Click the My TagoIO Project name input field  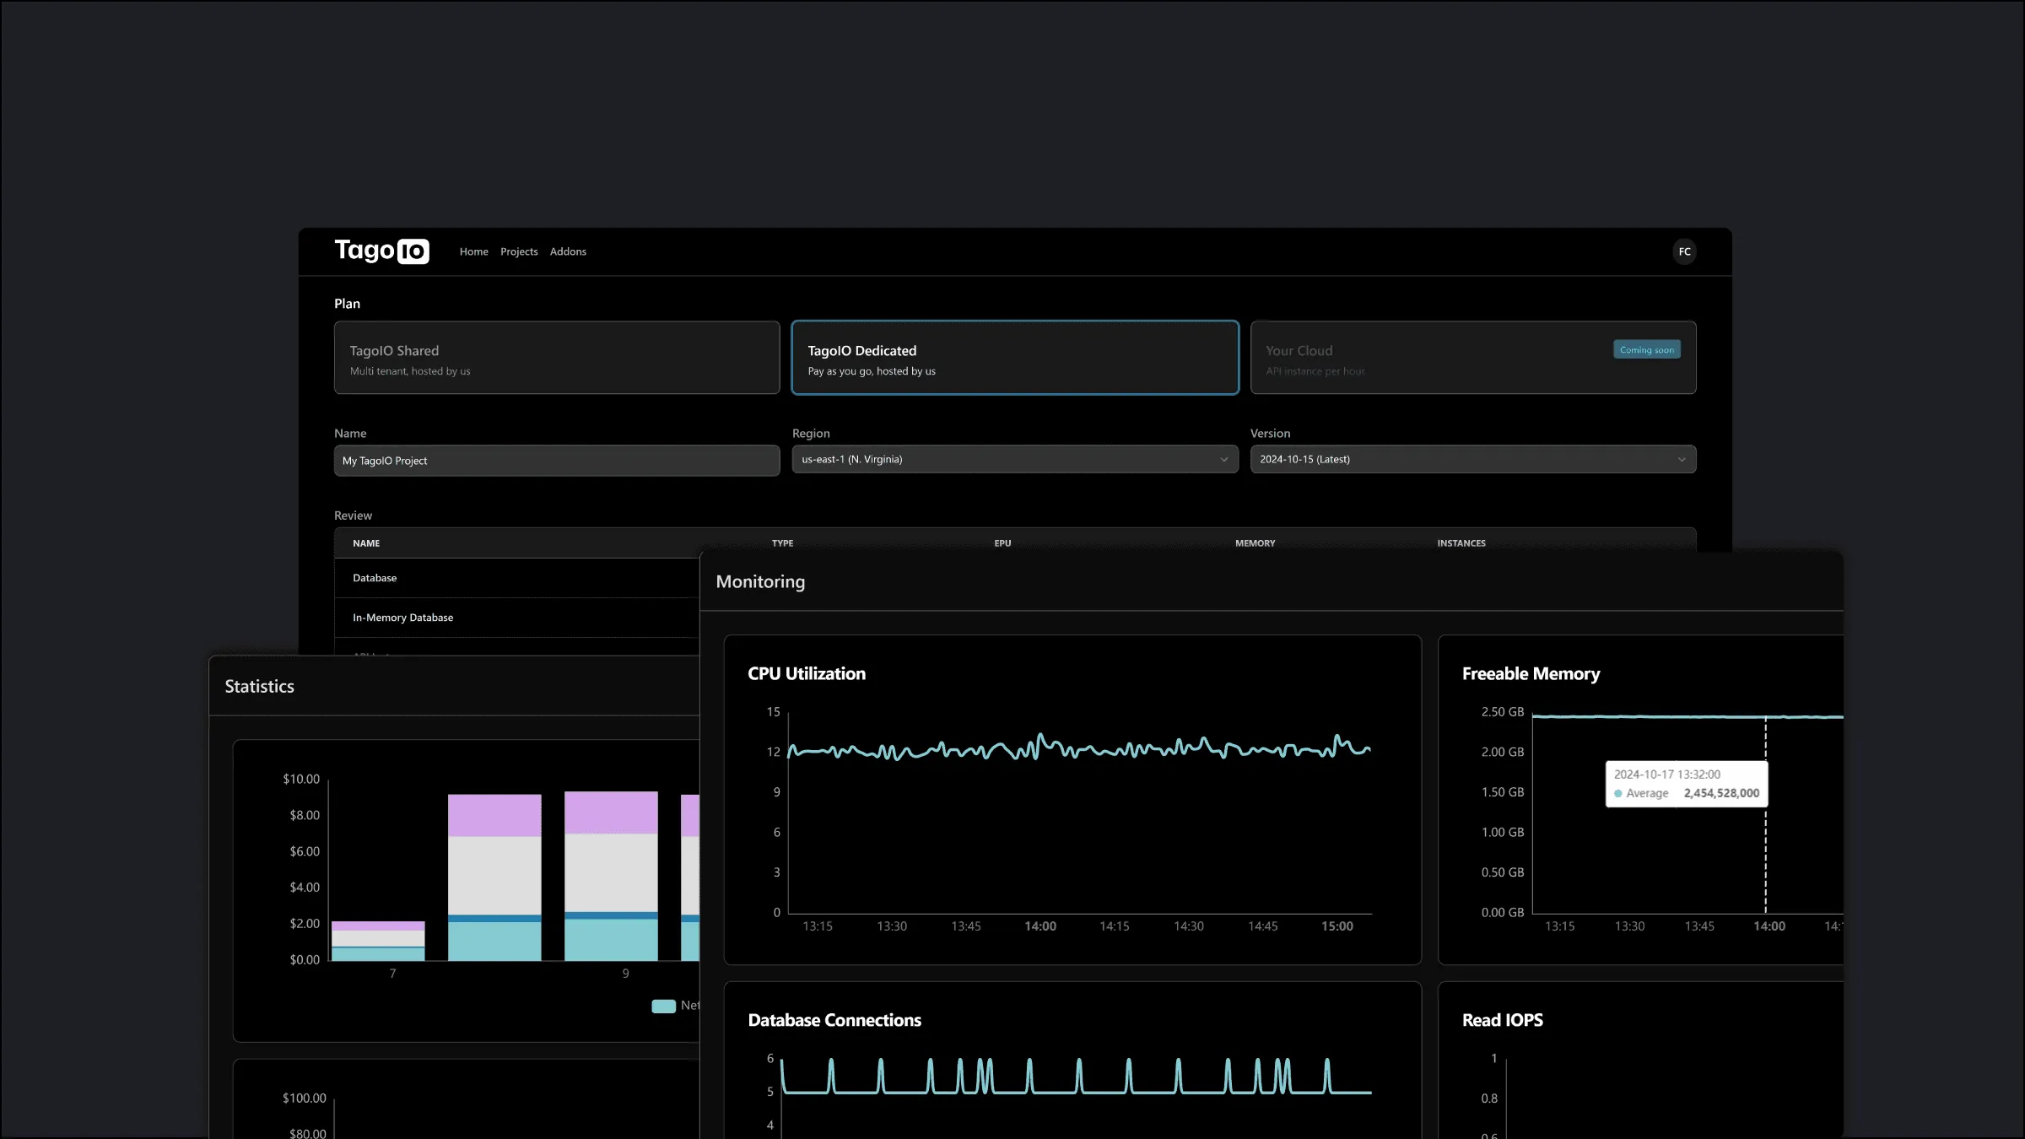tap(556, 461)
